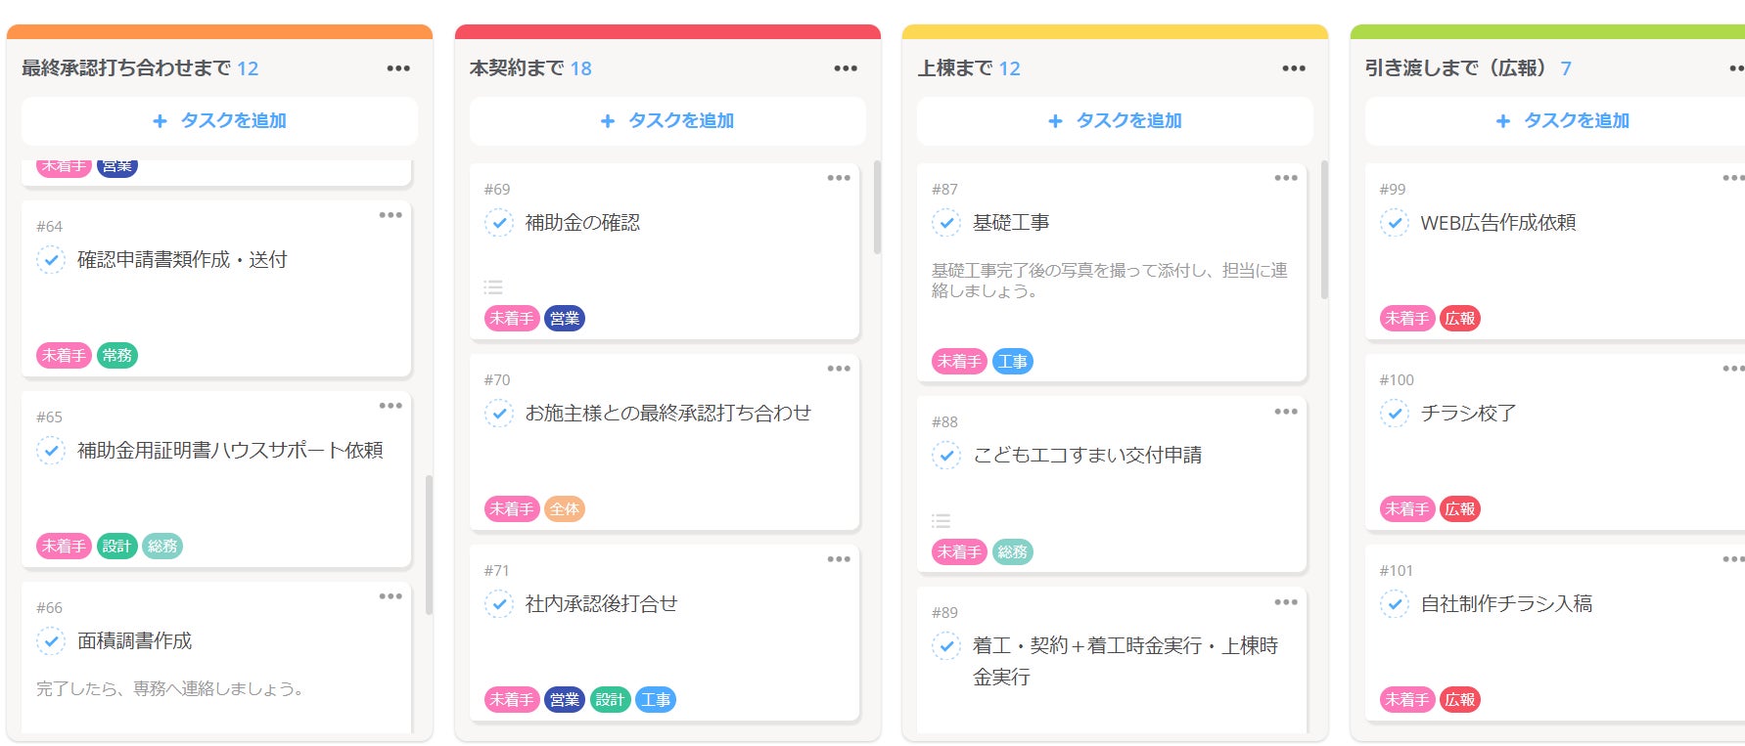Open options menu for card #64
Image resolution: width=1745 pixels, height=746 pixels.
(x=390, y=215)
